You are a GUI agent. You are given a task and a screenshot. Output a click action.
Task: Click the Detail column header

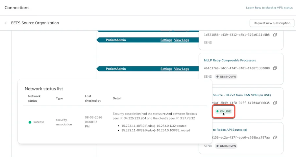117,98
